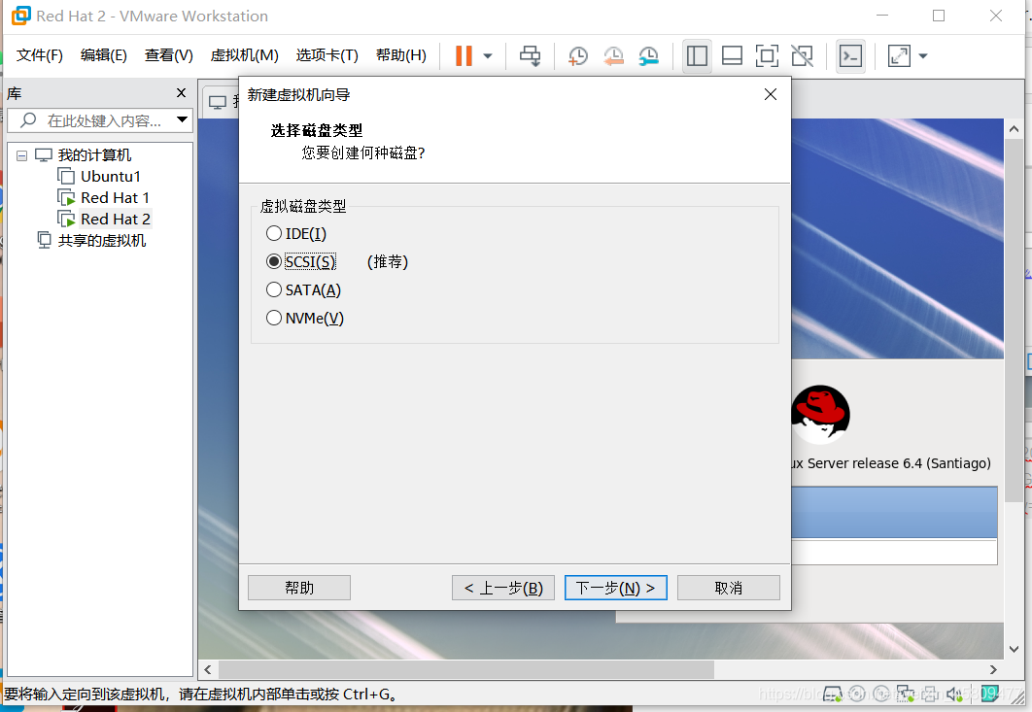The image size is (1032, 712).
Task: Open the console view icon
Action: point(850,56)
